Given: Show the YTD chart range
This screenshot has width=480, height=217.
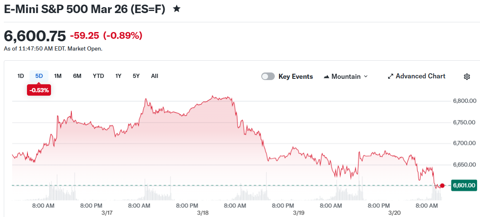Looking at the screenshot, I should [98, 76].
